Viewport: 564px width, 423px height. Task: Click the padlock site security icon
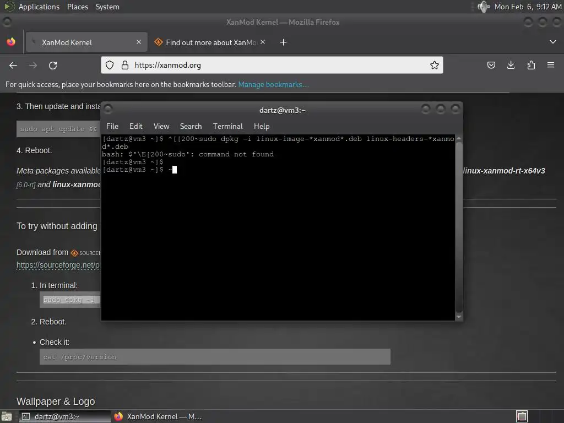click(x=125, y=65)
